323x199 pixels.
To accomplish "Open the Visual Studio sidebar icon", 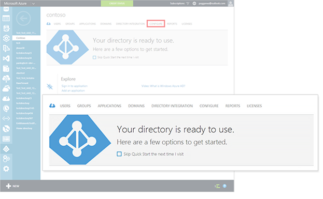I will (x=6, y=58).
